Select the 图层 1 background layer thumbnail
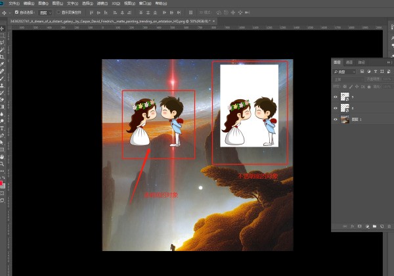Viewport: 394px width, 276px height. (345, 120)
